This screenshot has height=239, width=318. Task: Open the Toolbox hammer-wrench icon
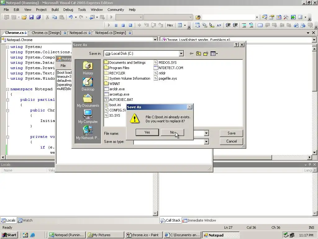(286, 17)
